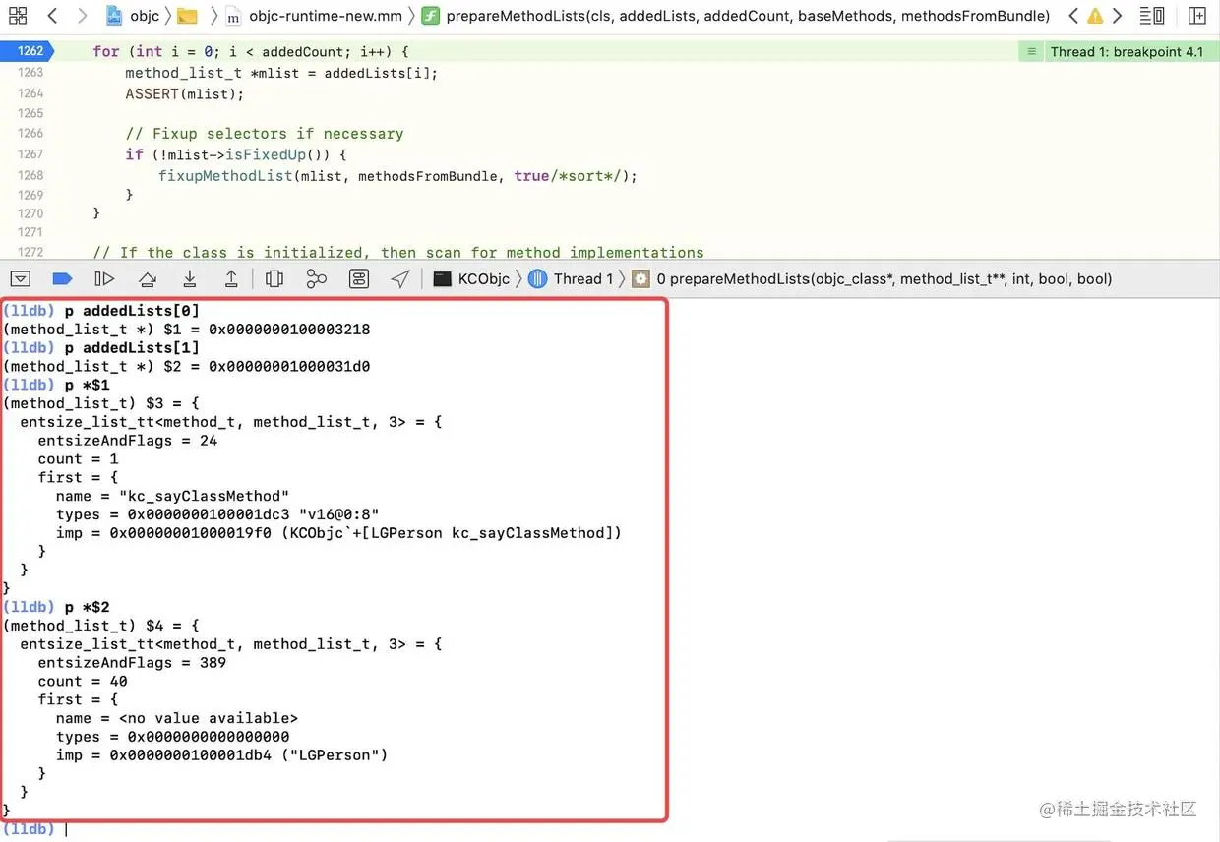
Task: Click name = "kc_sayClassMethod" line
Action: 172,497
